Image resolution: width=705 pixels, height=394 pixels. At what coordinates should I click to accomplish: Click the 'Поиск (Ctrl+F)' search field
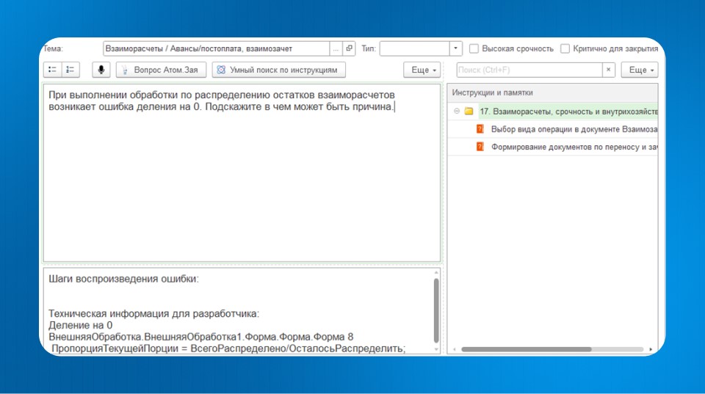(529, 70)
